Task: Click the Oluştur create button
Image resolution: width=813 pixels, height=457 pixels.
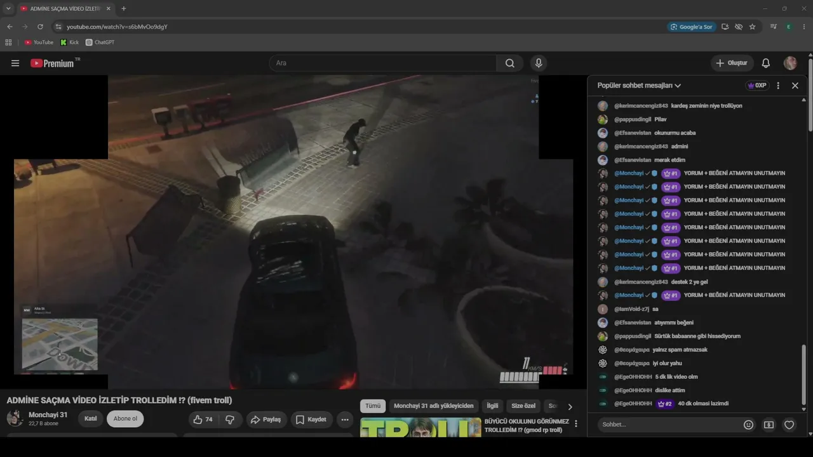Action: pos(732,63)
